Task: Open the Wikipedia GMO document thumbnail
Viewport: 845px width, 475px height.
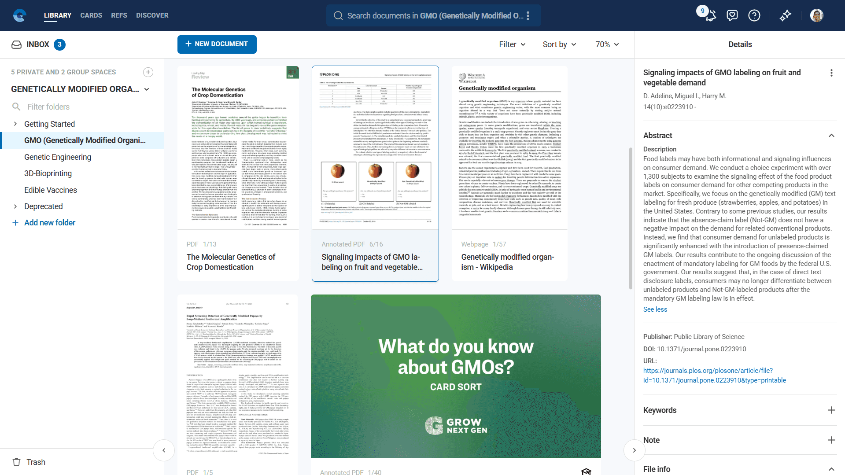Action: [509, 148]
